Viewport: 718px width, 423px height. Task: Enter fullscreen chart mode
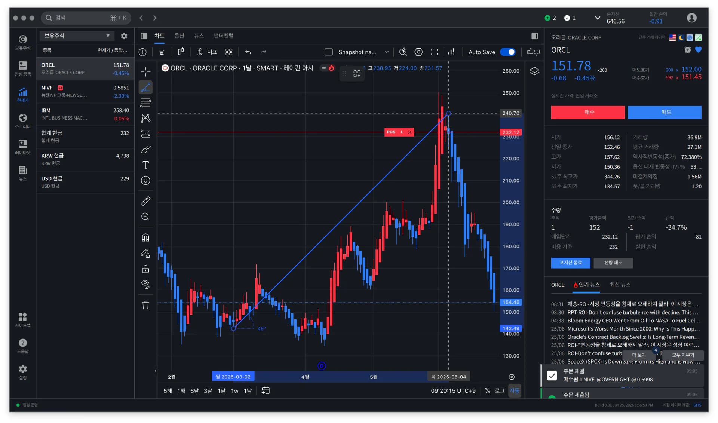coord(434,52)
